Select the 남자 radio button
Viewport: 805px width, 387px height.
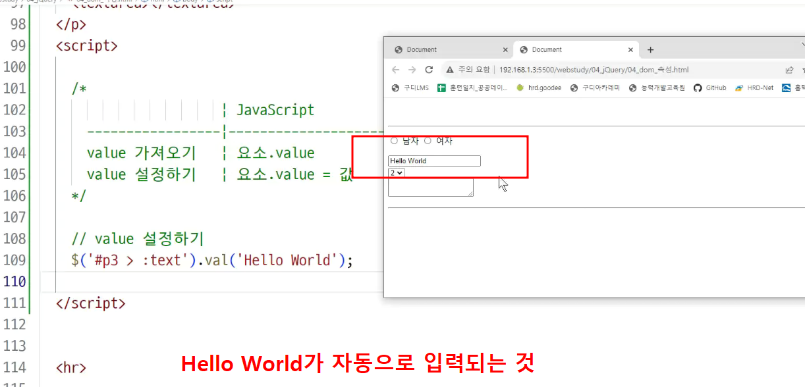394,141
